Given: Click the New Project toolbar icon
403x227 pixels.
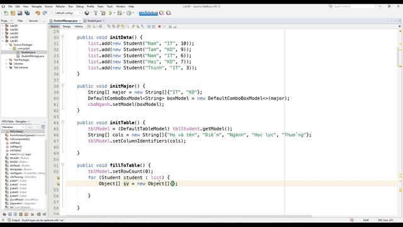Looking at the screenshot, I should click(x=13, y=13).
